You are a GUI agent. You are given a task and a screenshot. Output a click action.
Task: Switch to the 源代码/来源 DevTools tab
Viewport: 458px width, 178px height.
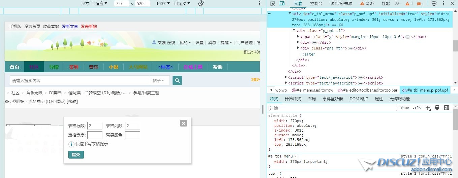coord(341,3)
